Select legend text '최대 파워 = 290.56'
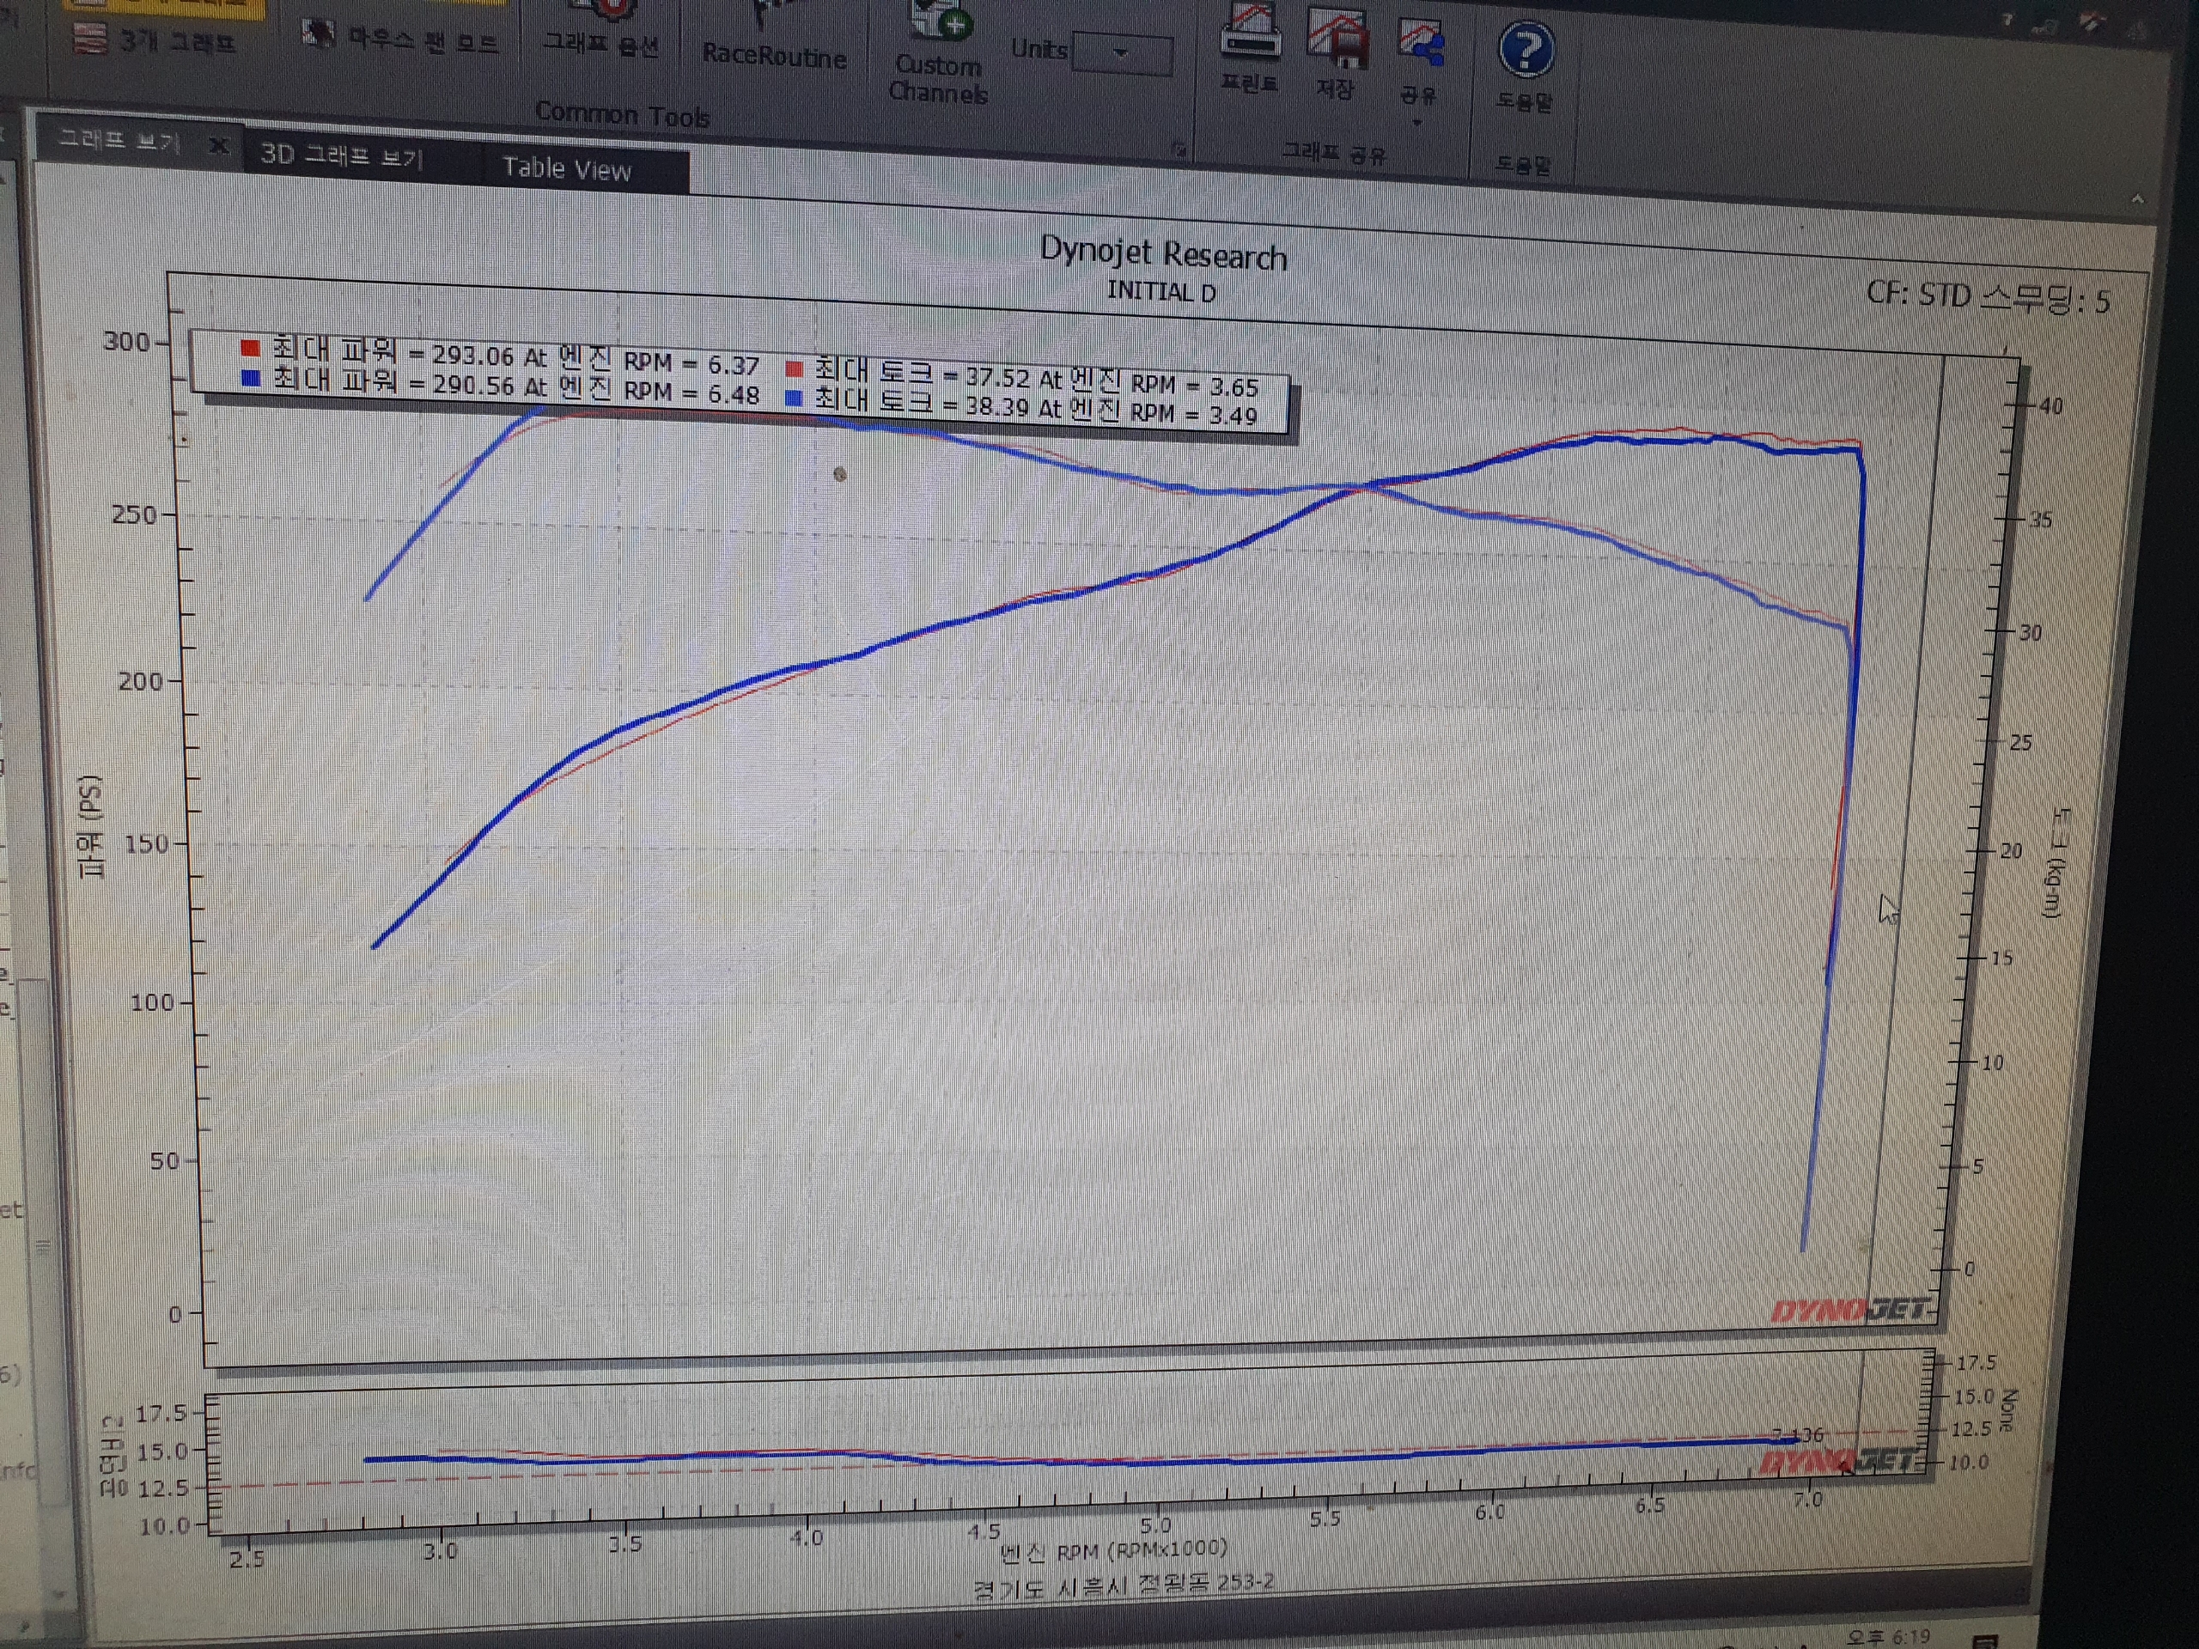The height and width of the screenshot is (1649, 2199). [x=393, y=383]
